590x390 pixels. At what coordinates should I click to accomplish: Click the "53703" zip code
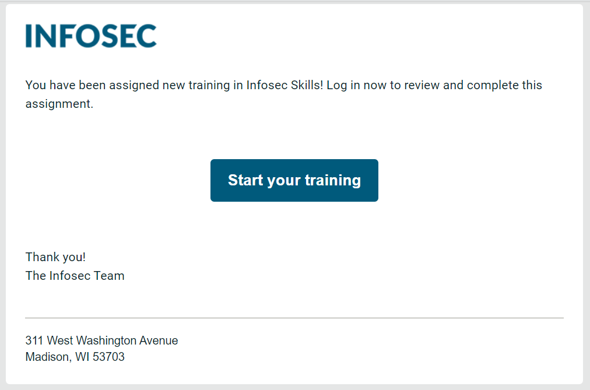[x=108, y=357]
